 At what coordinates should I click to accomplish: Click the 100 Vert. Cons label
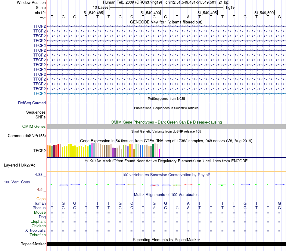pos(17,182)
